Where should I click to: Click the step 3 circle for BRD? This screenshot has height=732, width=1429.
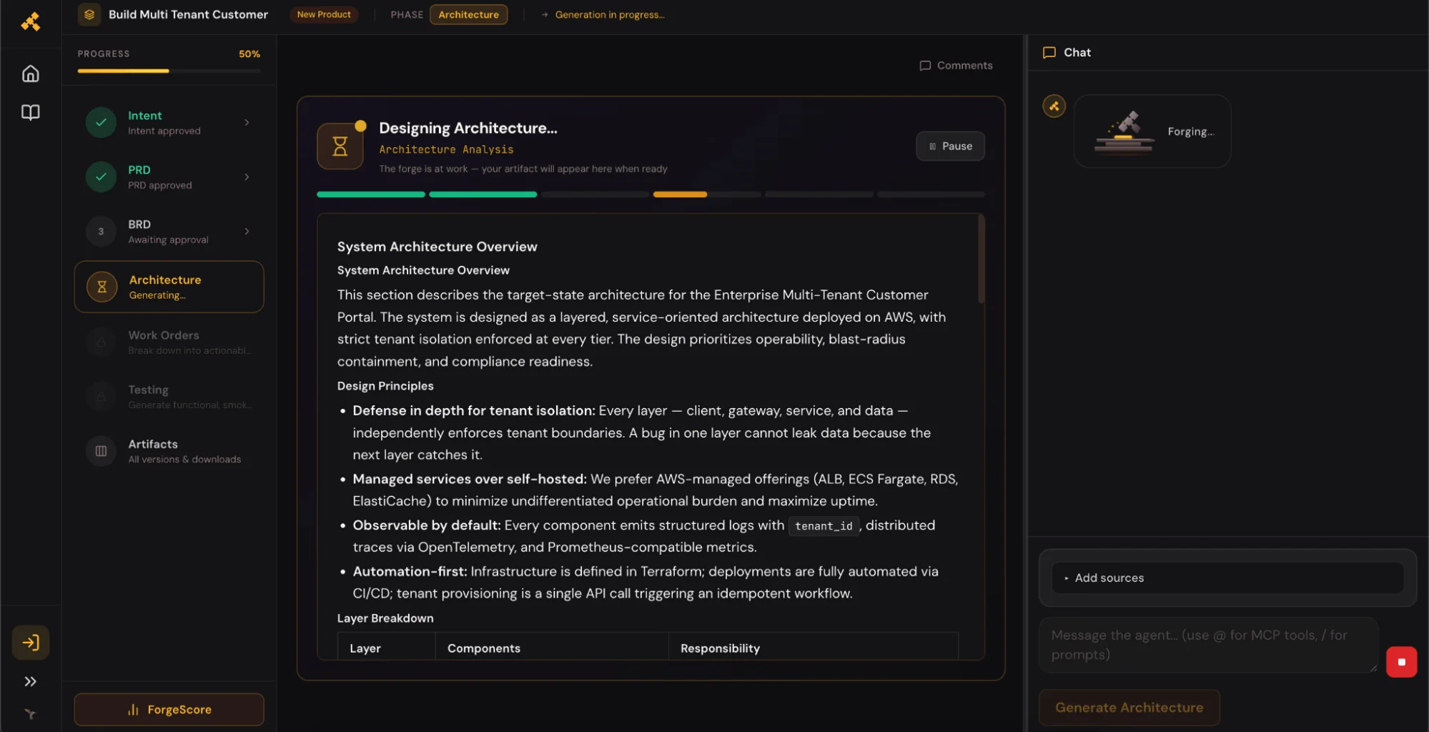101,231
